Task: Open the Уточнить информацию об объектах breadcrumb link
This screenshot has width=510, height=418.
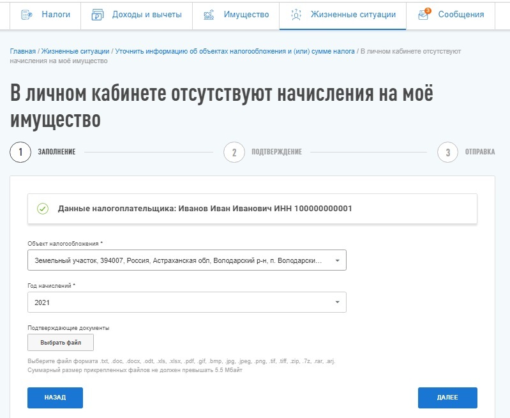Action: point(235,52)
